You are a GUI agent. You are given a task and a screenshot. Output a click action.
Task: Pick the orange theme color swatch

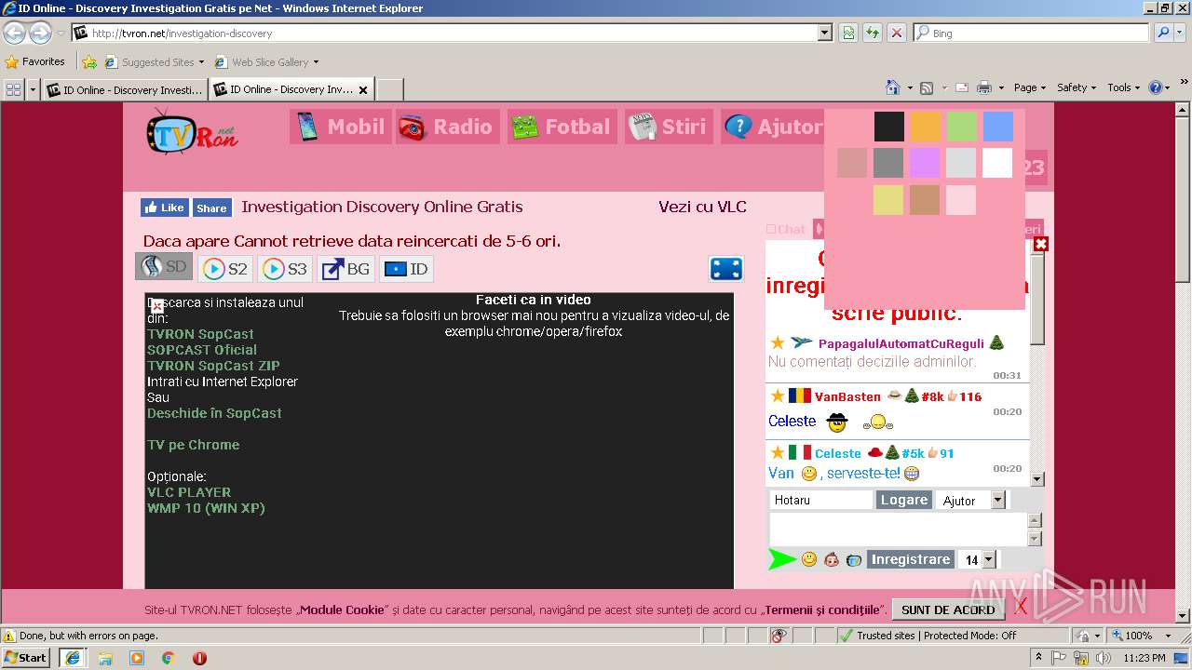[925, 127]
